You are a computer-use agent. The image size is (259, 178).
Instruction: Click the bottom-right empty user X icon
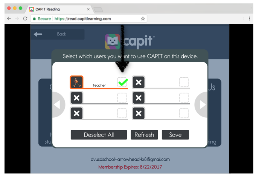pyautogui.click(x=139, y=113)
